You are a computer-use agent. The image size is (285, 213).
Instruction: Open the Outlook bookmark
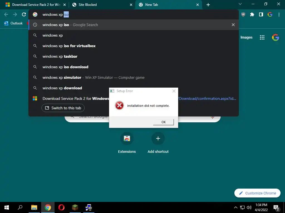13,23
